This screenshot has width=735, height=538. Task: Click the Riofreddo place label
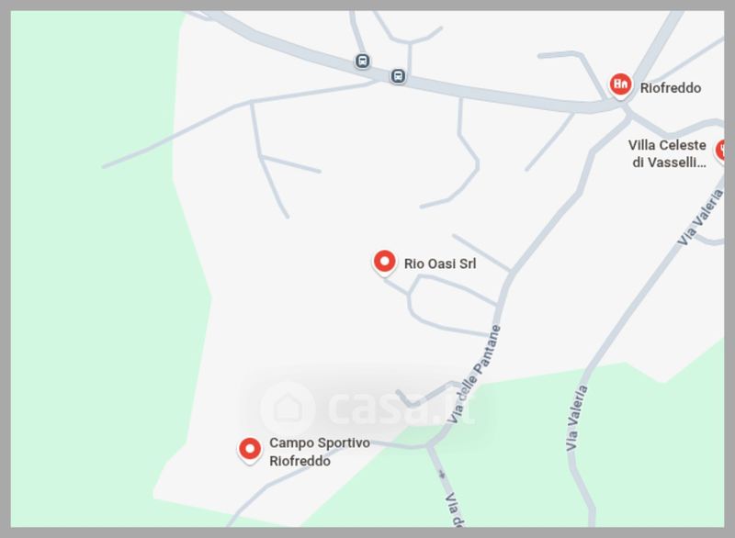coord(671,88)
